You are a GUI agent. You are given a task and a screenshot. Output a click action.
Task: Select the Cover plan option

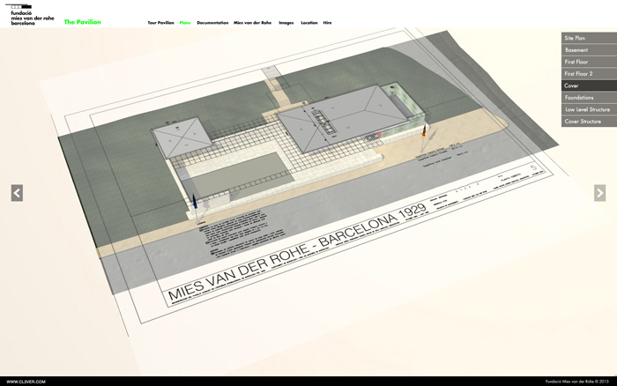point(588,86)
